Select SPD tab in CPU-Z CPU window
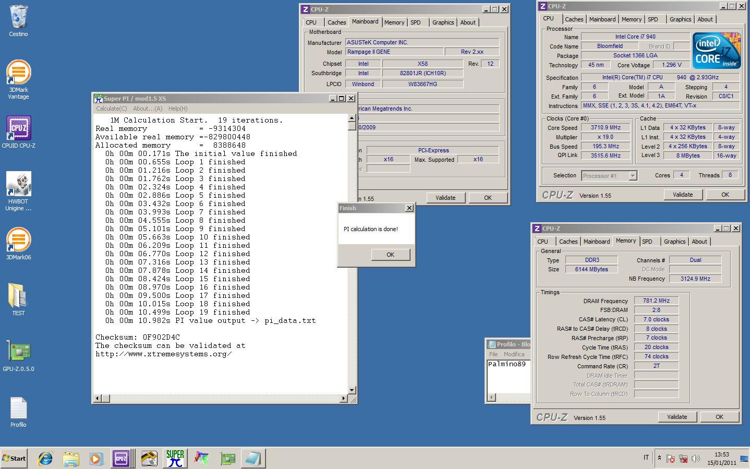The image size is (750, 469). click(653, 19)
